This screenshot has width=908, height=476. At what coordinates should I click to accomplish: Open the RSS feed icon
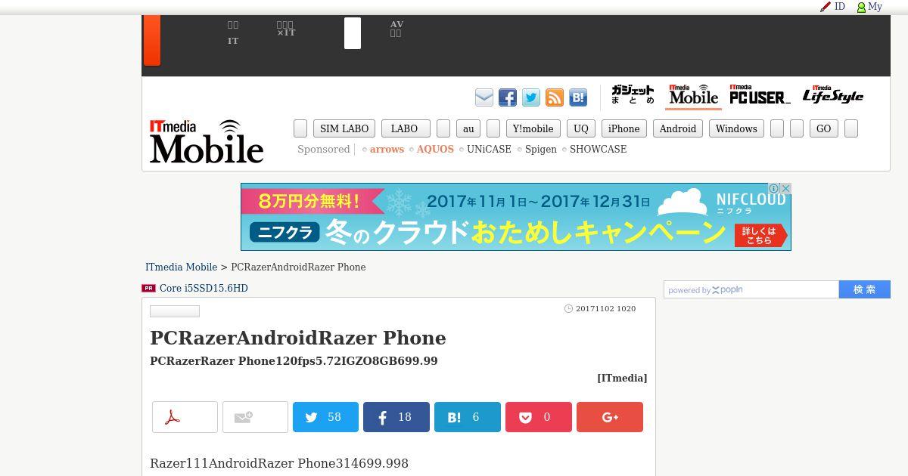point(555,97)
